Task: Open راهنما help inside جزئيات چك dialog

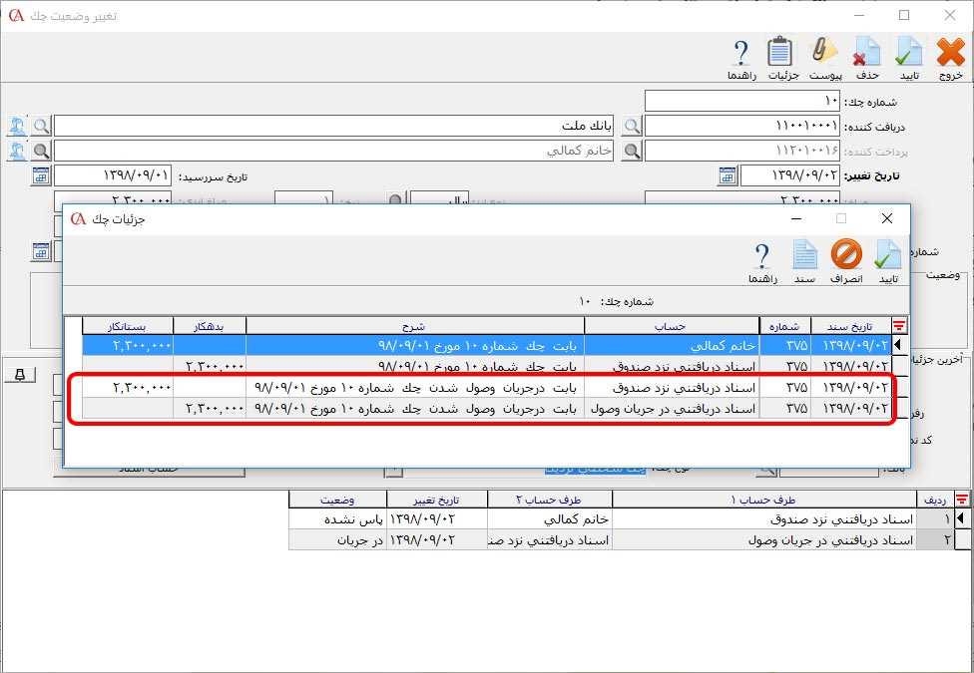Action: [763, 257]
